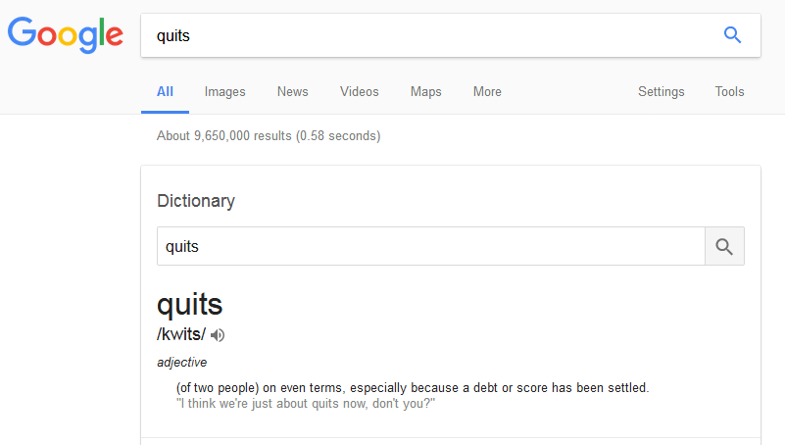Click the Google logo
The height and width of the screenshot is (445, 785).
coord(65,35)
